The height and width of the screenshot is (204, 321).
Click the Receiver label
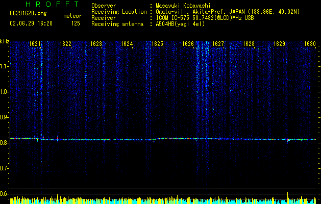click(104, 18)
